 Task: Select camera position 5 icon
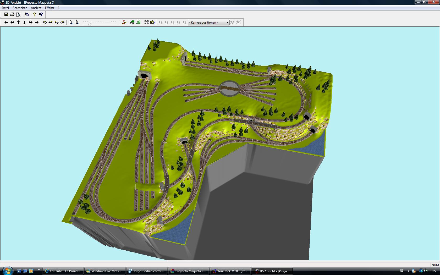[x=184, y=23]
